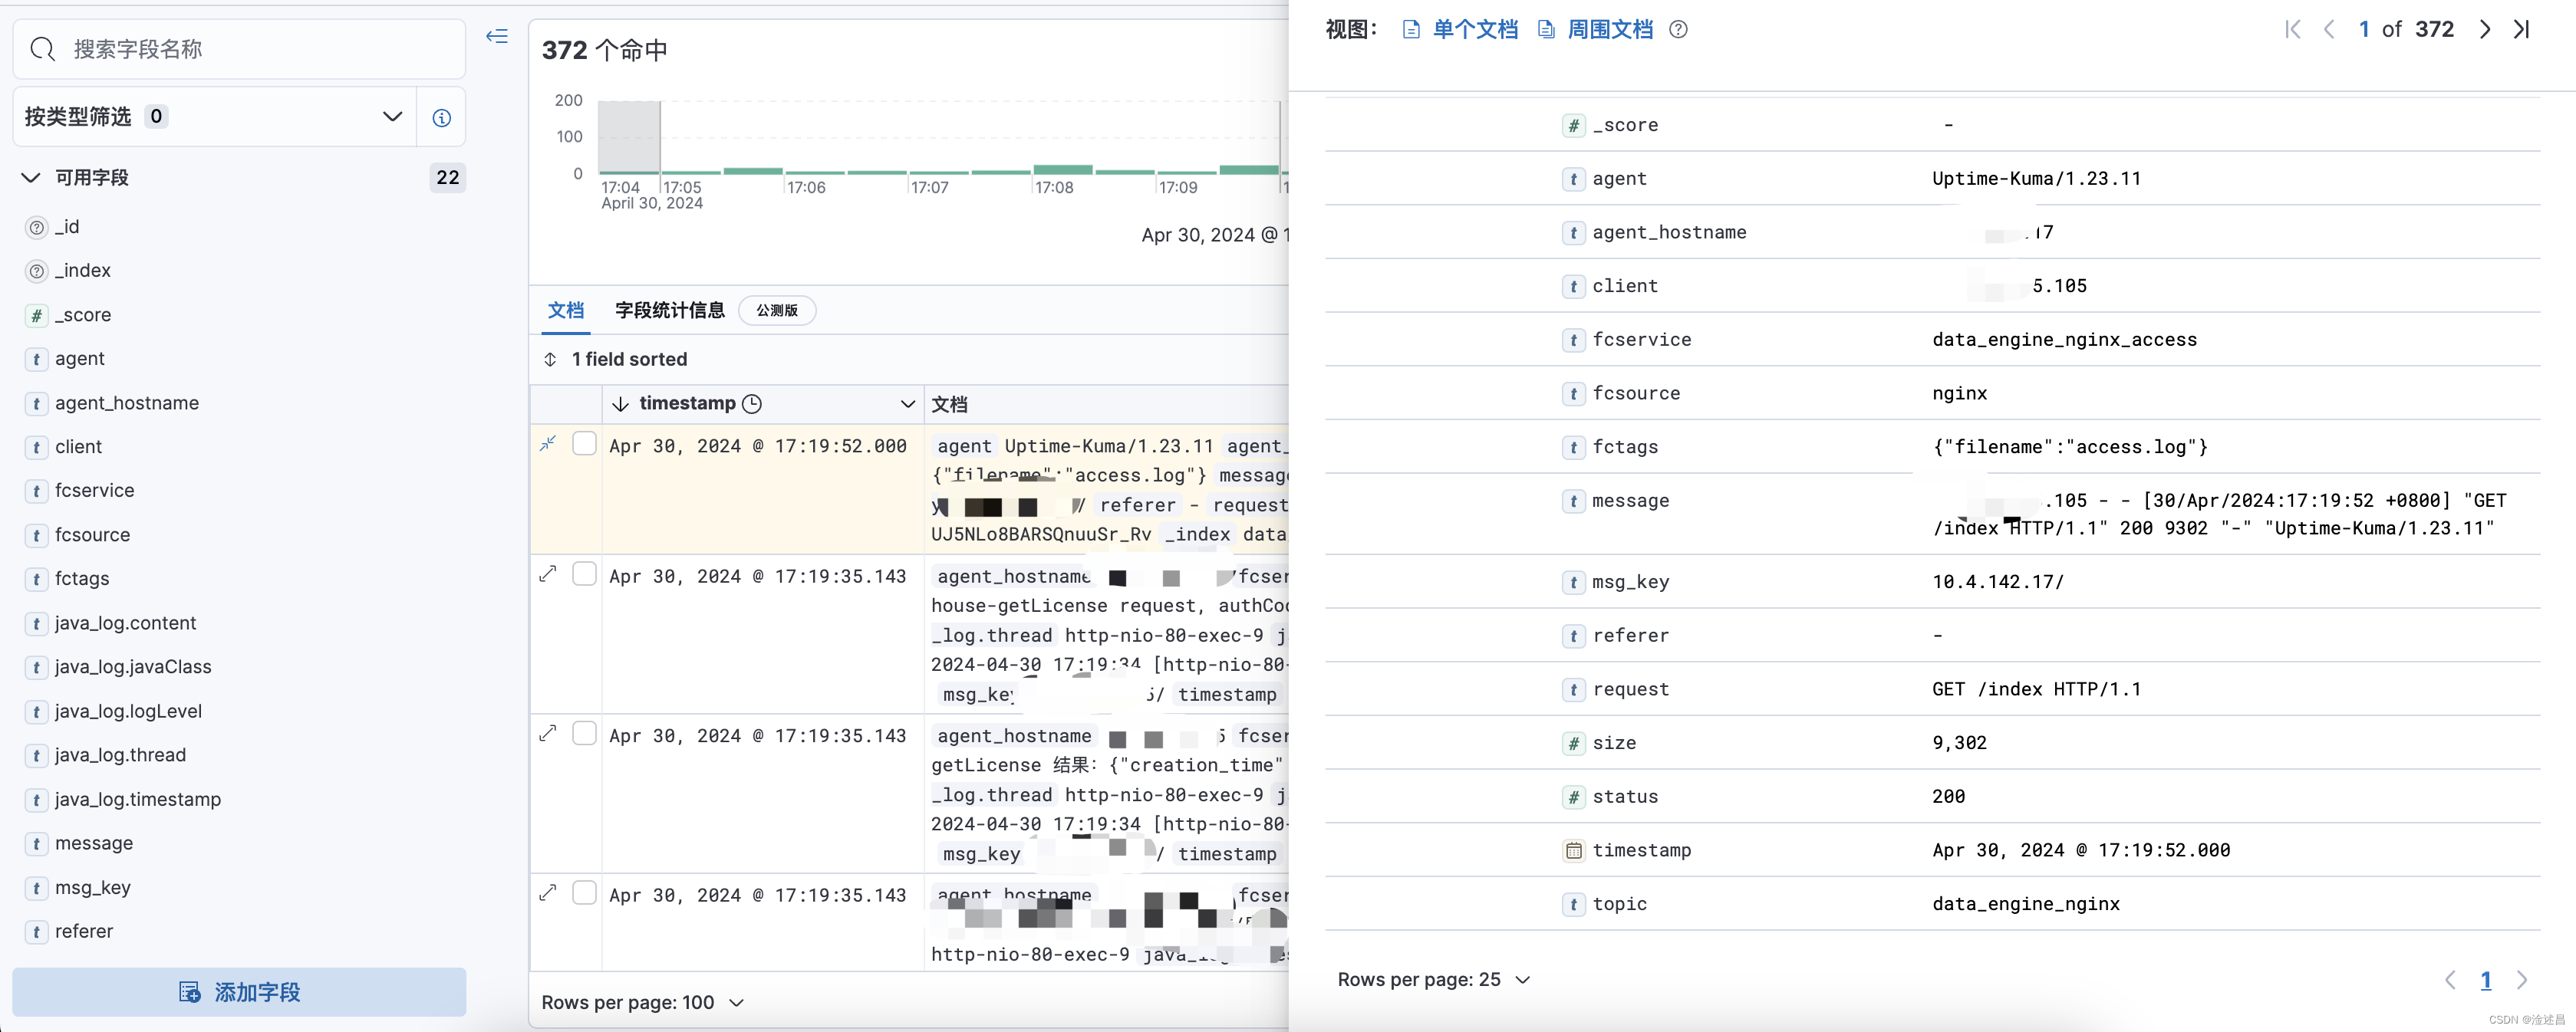Image resolution: width=2576 pixels, height=1032 pixels.
Task: Click the search field name input
Action: coord(239,49)
